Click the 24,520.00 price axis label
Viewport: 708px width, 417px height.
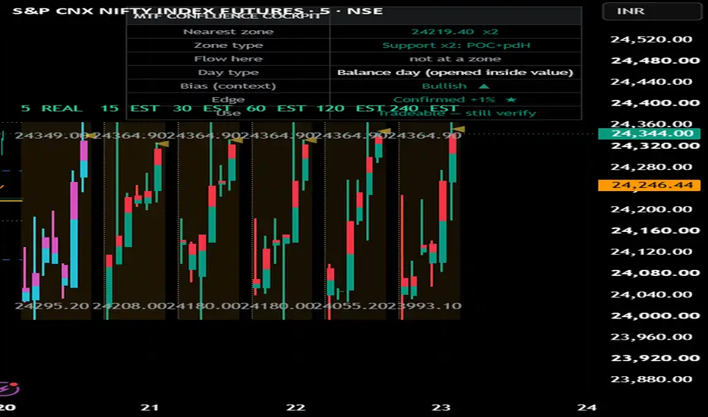(x=651, y=39)
